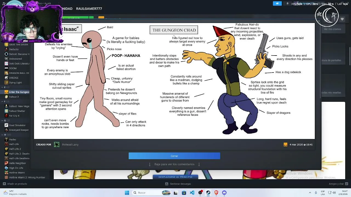Click the Fallout 3 game icon
This screenshot has width=351, height=197.
point(6,97)
